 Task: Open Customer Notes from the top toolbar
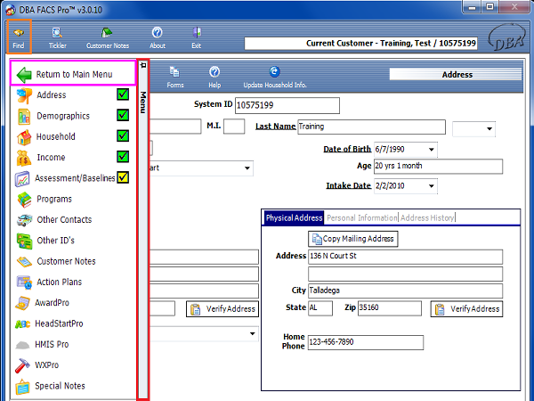tap(108, 37)
